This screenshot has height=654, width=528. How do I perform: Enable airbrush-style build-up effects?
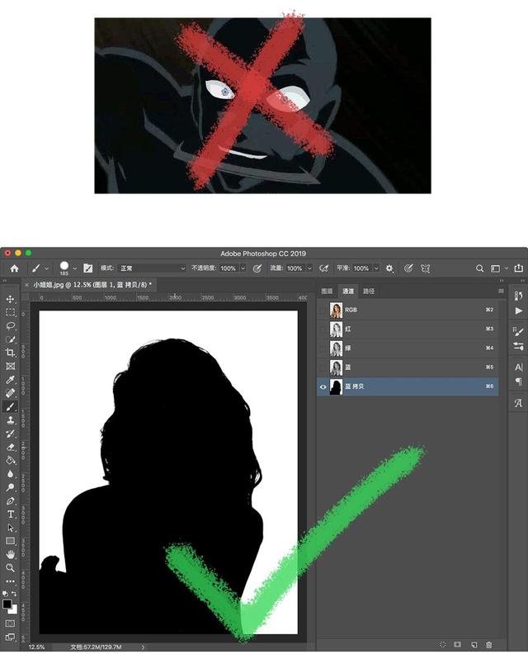[x=323, y=268]
